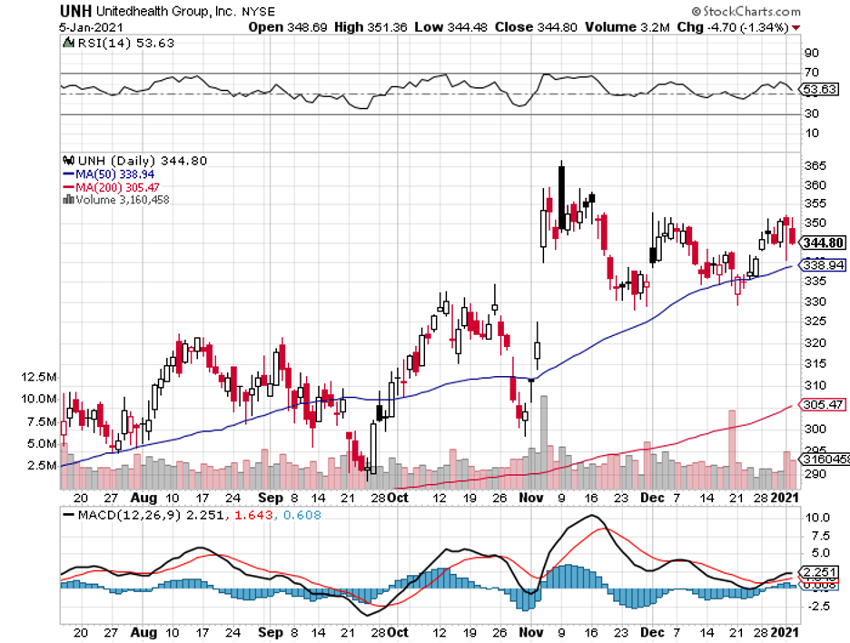Image resolution: width=850 pixels, height=643 pixels.
Task: Click the red signal value 1.643 in MACD legend
Action: click(253, 515)
